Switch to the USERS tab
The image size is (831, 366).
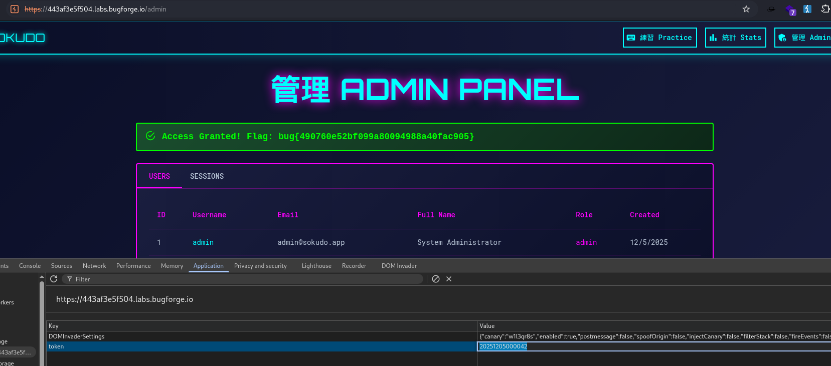pos(159,176)
